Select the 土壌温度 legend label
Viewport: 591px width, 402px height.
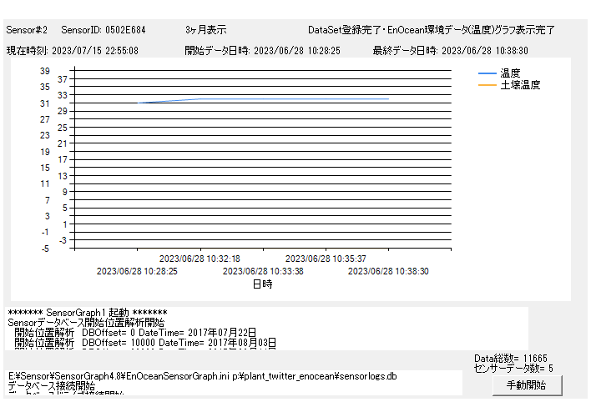coord(520,85)
